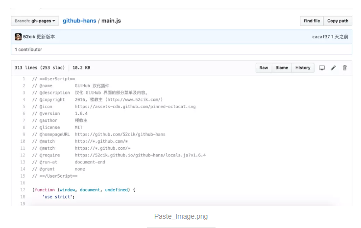The height and width of the screenshot is (228, 361).
Task: Select line number 1
Action: pyautogui.click(x=24, y=79)
